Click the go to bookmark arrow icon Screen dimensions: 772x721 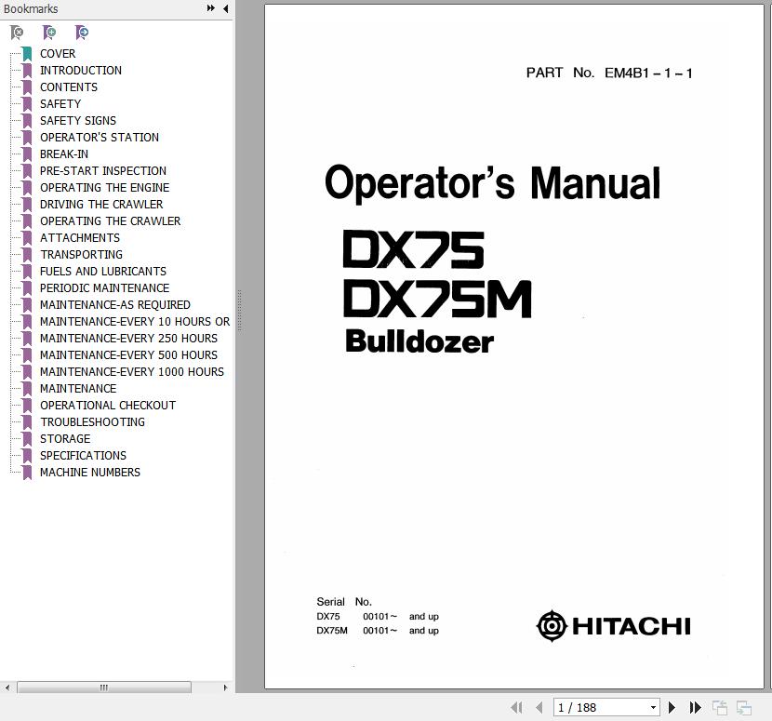point(82,33)
